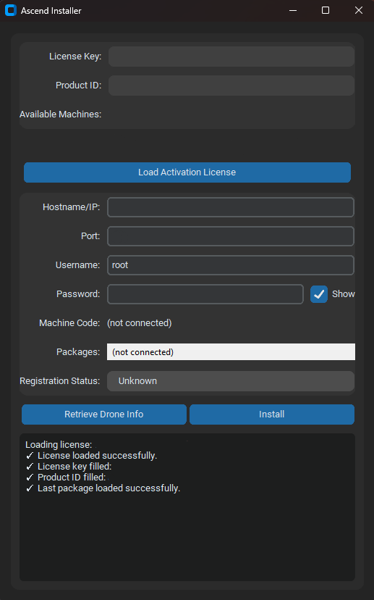Click the Available Machines label

point(60,114)
